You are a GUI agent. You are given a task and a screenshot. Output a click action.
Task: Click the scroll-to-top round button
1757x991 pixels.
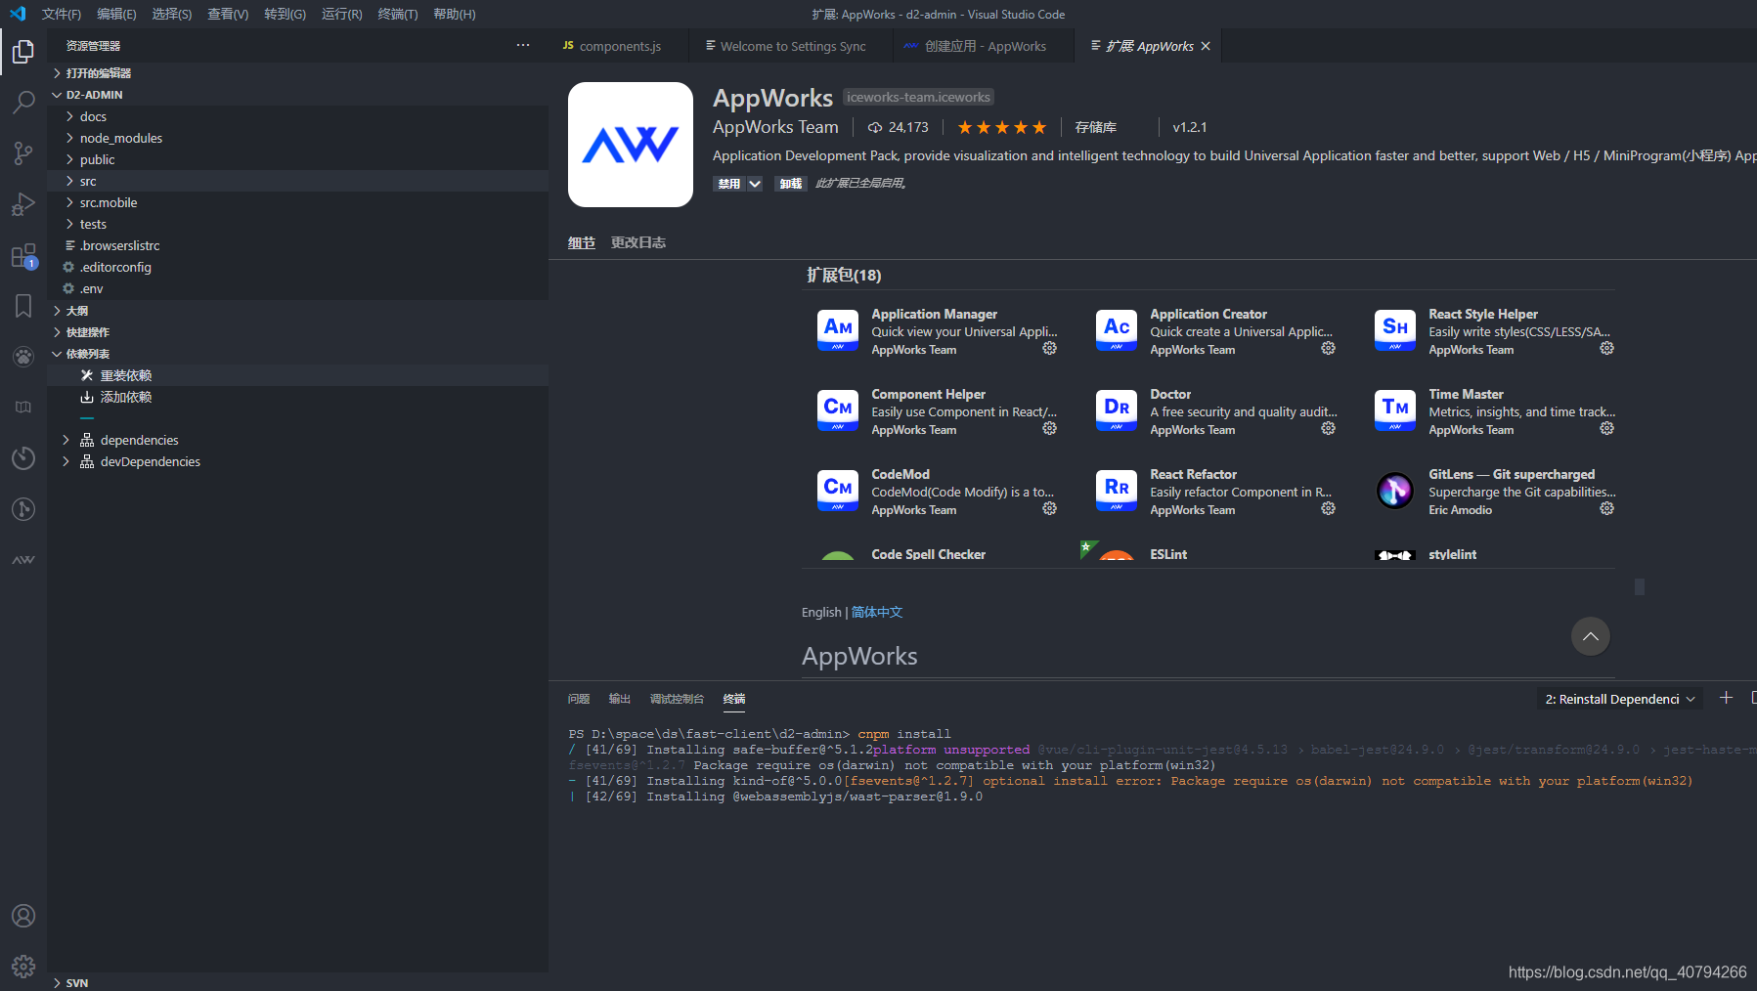tap(1591, 636)
